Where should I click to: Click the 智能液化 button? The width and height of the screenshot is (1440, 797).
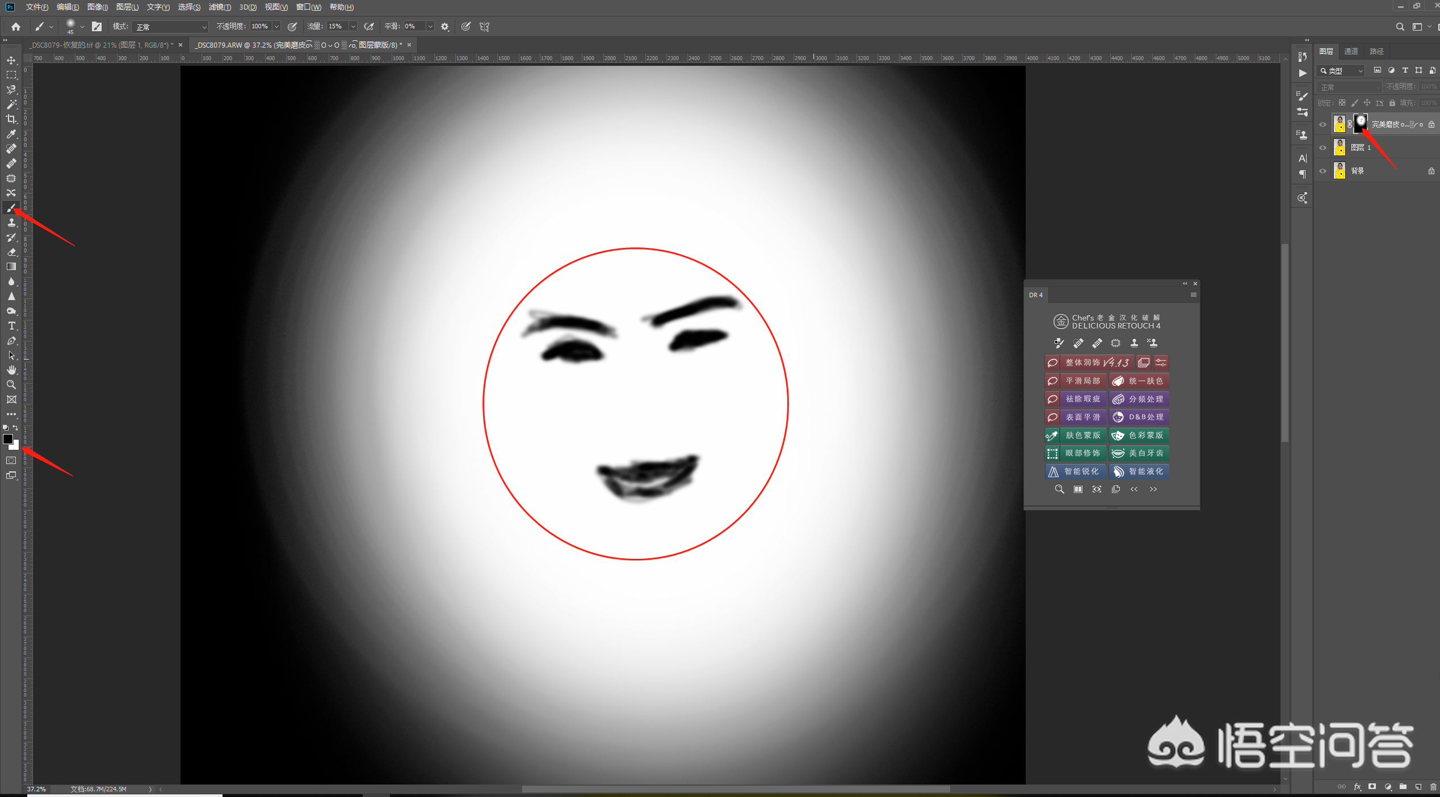[1139, 471]
